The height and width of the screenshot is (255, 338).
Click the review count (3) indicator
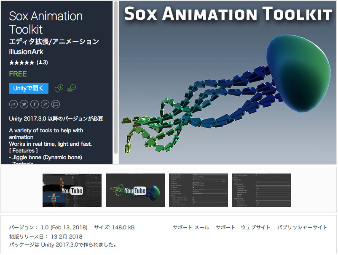(x=42, y=63)
